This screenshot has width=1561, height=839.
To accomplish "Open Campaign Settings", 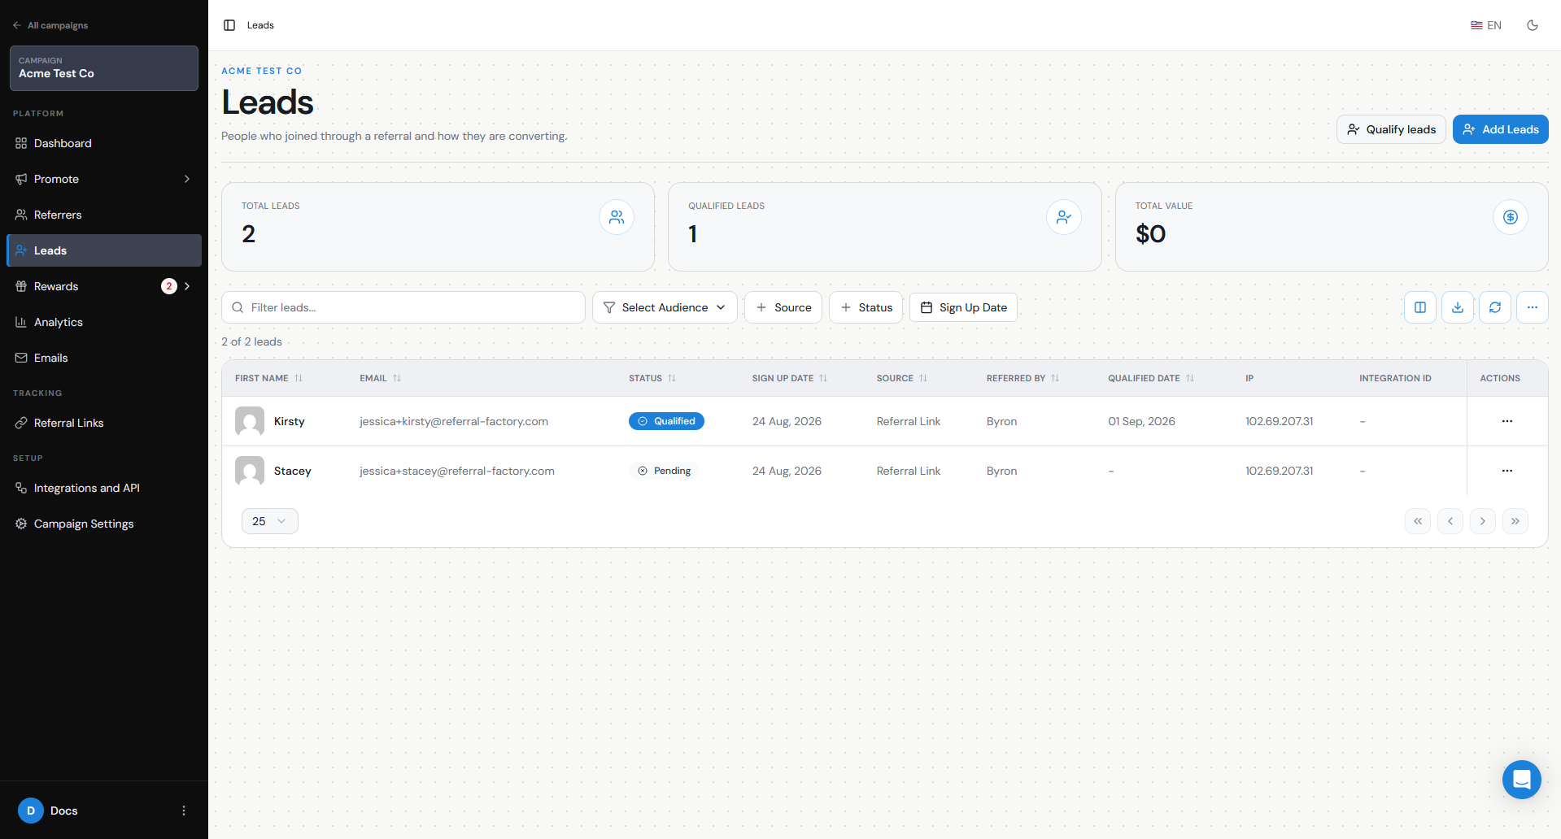I will (104, 524).
